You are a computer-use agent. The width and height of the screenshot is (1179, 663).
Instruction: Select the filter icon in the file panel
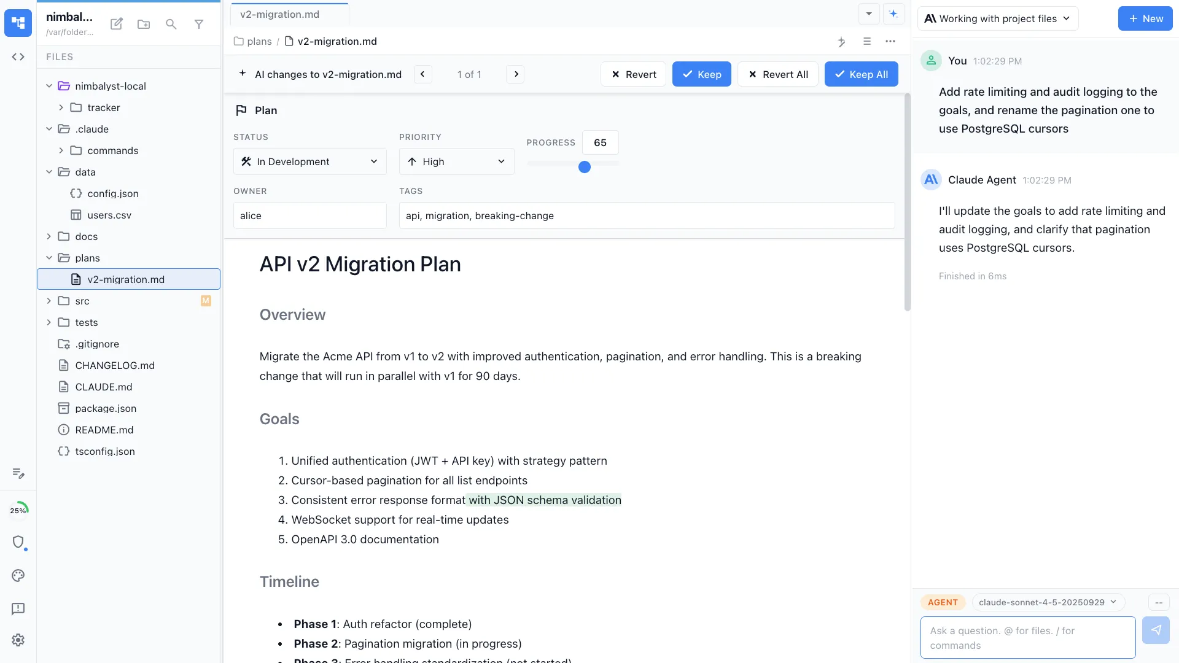[198, 25]
